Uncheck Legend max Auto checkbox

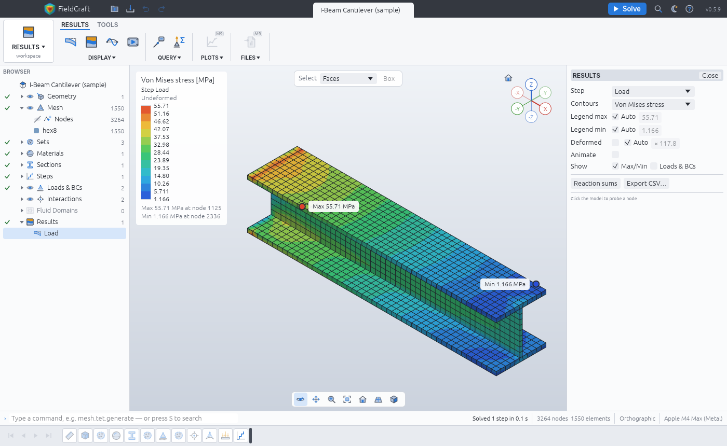tap(615, 117)
